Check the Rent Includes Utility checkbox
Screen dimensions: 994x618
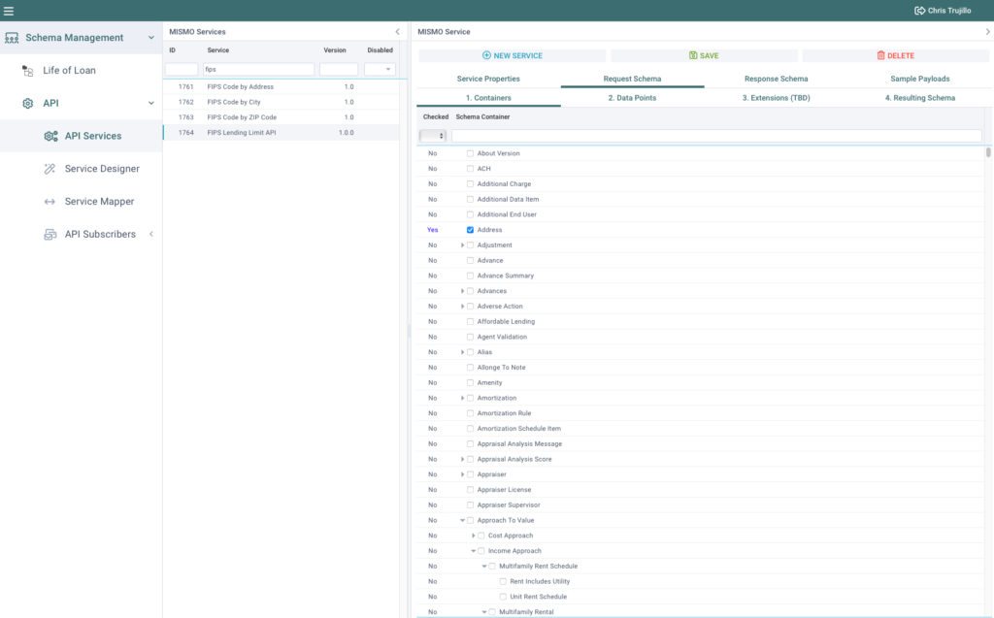point(504,581)
